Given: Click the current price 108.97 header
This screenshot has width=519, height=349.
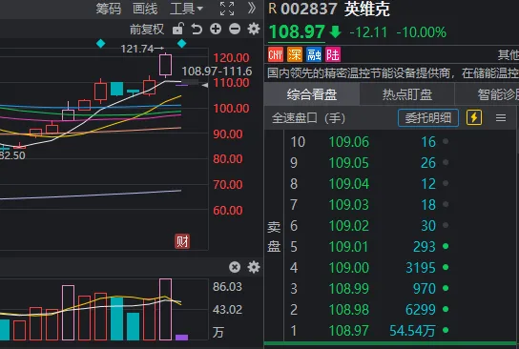Looking at the screenshot, I should [297, 32].
